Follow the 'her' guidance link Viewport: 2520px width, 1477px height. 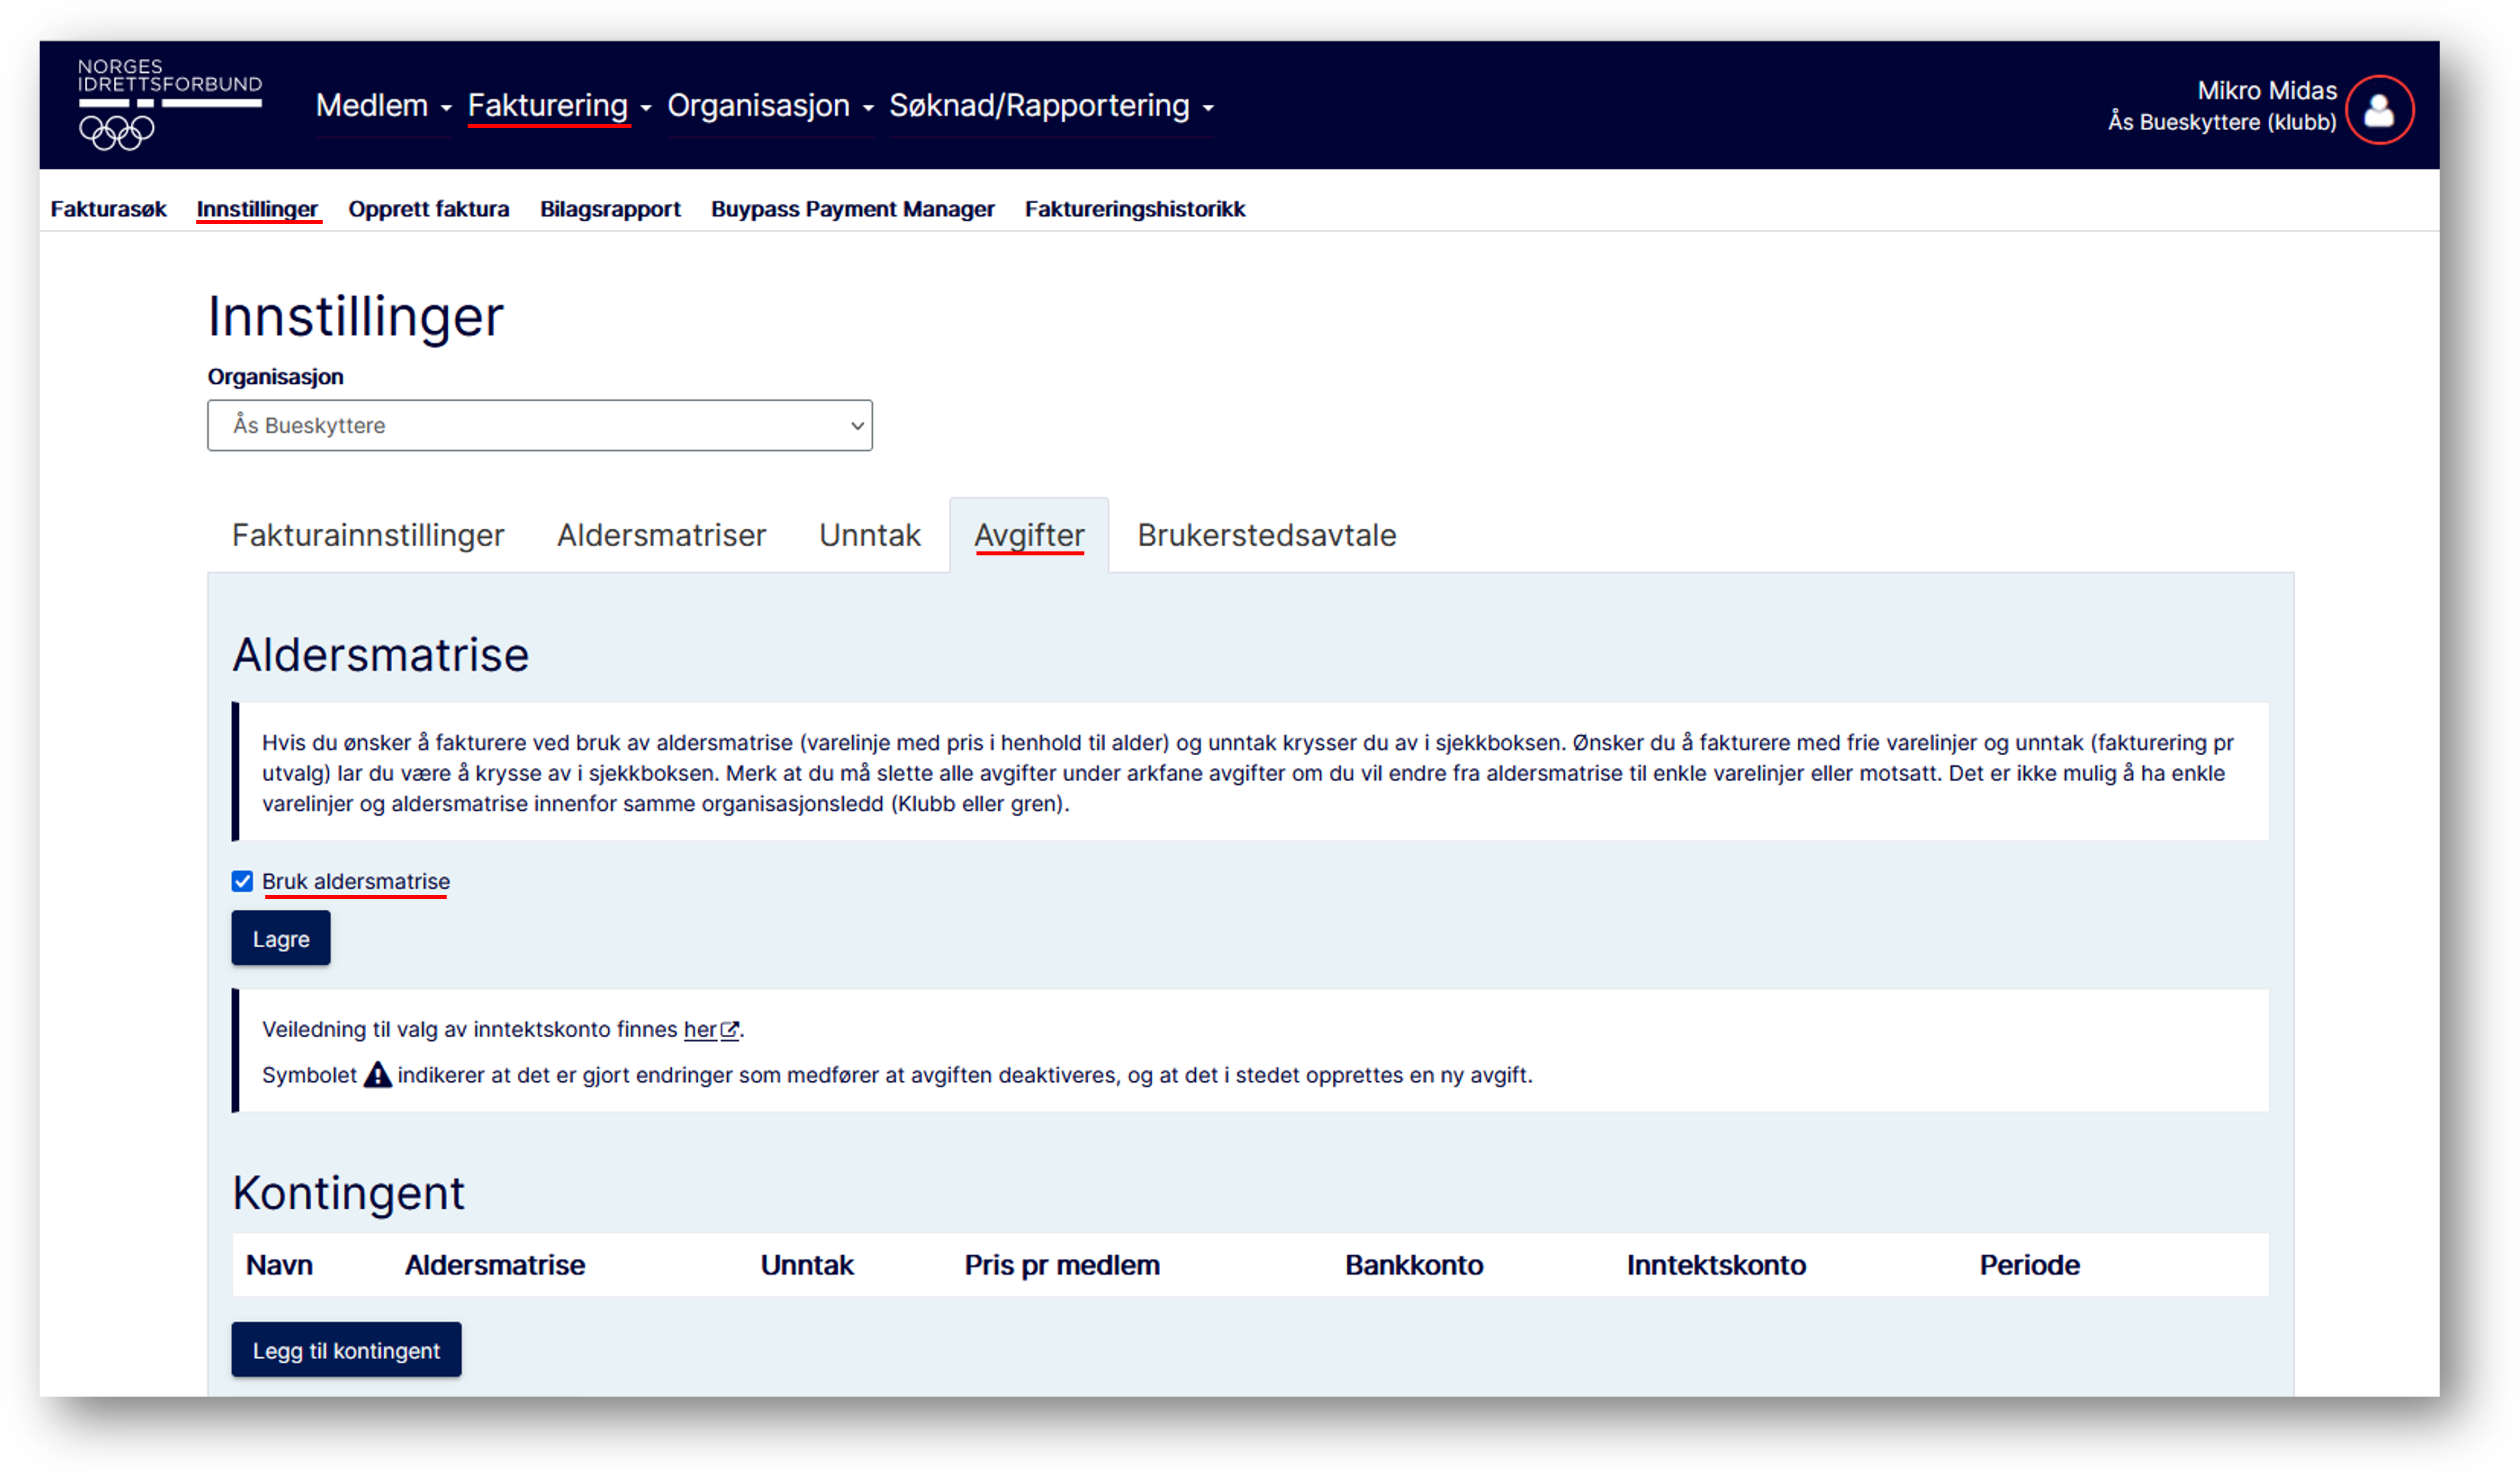[700, 1030]
